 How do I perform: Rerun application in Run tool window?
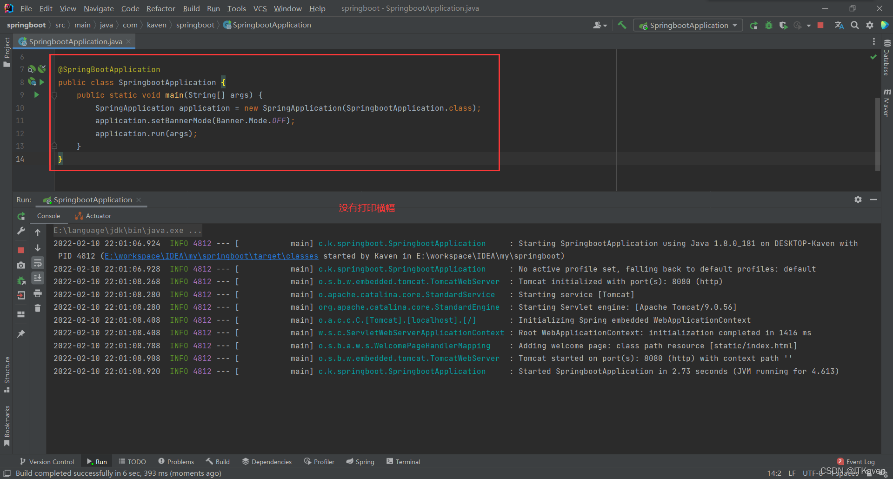[x=21, y=216]
